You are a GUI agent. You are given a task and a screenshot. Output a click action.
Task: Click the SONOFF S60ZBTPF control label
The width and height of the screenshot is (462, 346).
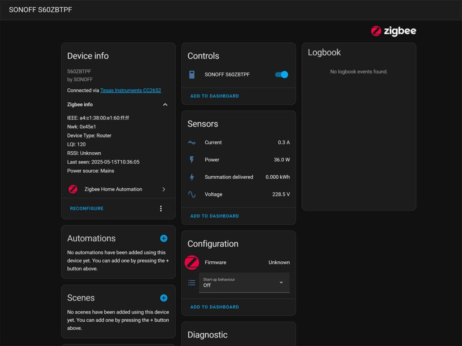click(x=227, y=75)
